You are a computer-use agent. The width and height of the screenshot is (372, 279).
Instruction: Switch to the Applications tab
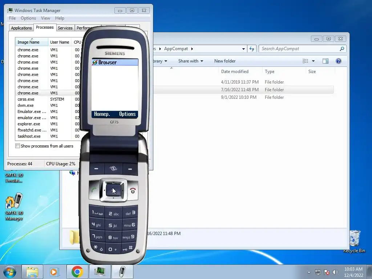[21, 28]
